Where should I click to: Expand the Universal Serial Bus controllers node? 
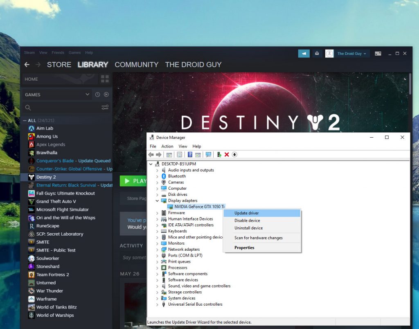157,304
